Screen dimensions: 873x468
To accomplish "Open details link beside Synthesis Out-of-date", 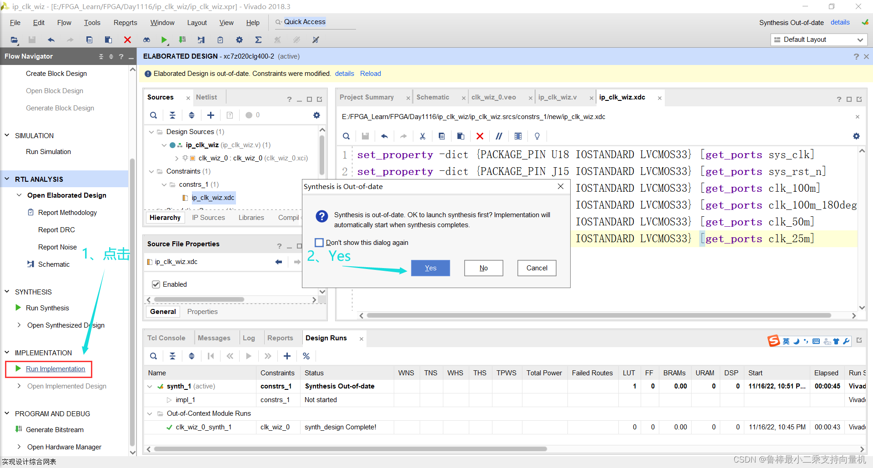I will pos(840,22).
